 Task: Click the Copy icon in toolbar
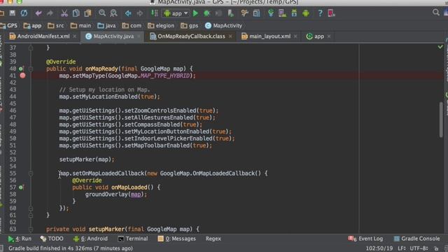(x=76, y=13)
